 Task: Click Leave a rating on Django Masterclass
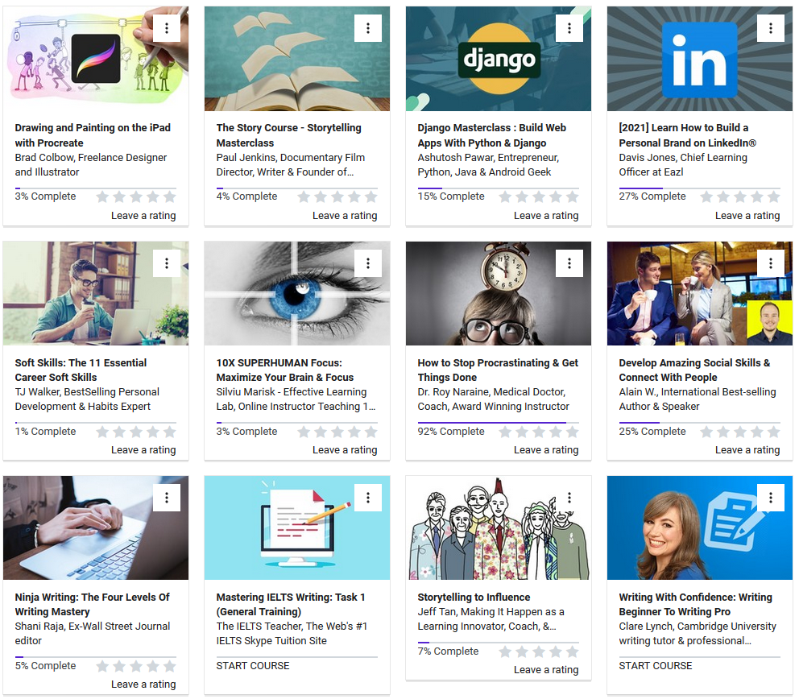pos(546,216)
